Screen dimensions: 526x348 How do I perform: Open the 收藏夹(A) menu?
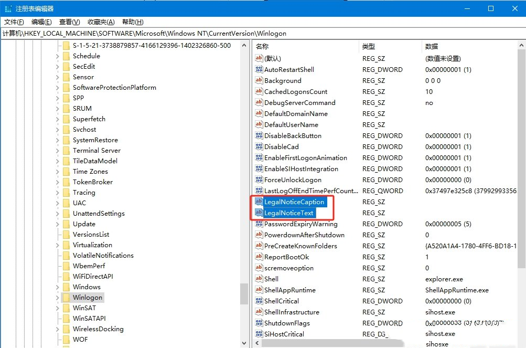[x=101, y=22]
